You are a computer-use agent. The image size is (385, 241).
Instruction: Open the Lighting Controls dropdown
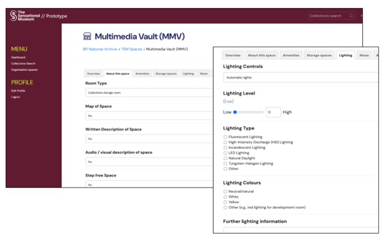point(301,78)
